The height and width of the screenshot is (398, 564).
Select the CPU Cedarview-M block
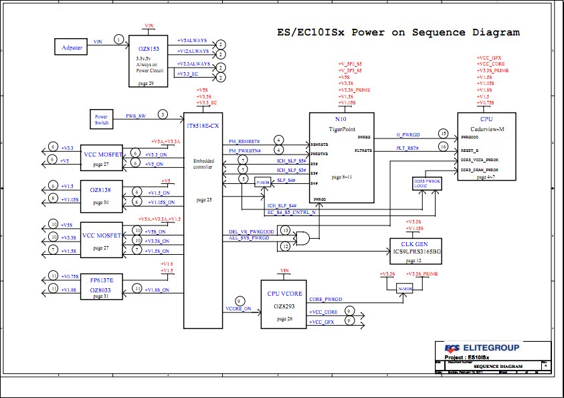tap(486, 146)
